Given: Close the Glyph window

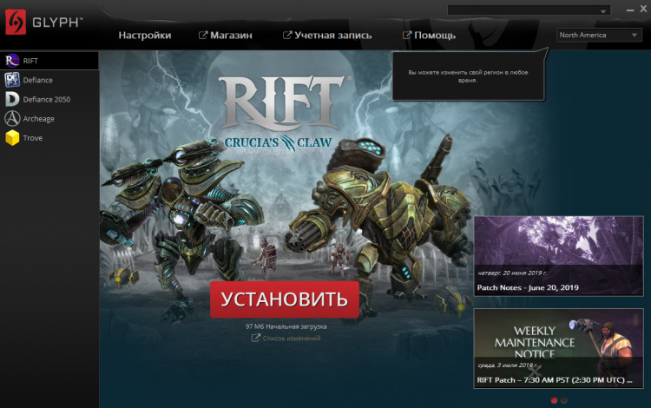Looking at the screenshot, I should click(x=643, y=10).
